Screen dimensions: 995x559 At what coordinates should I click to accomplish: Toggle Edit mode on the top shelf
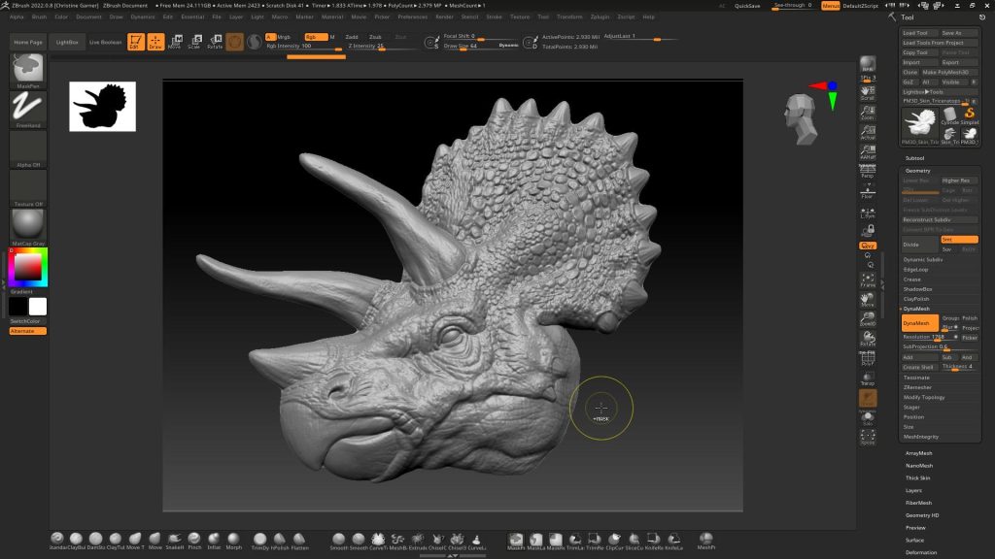pos(134,42)
